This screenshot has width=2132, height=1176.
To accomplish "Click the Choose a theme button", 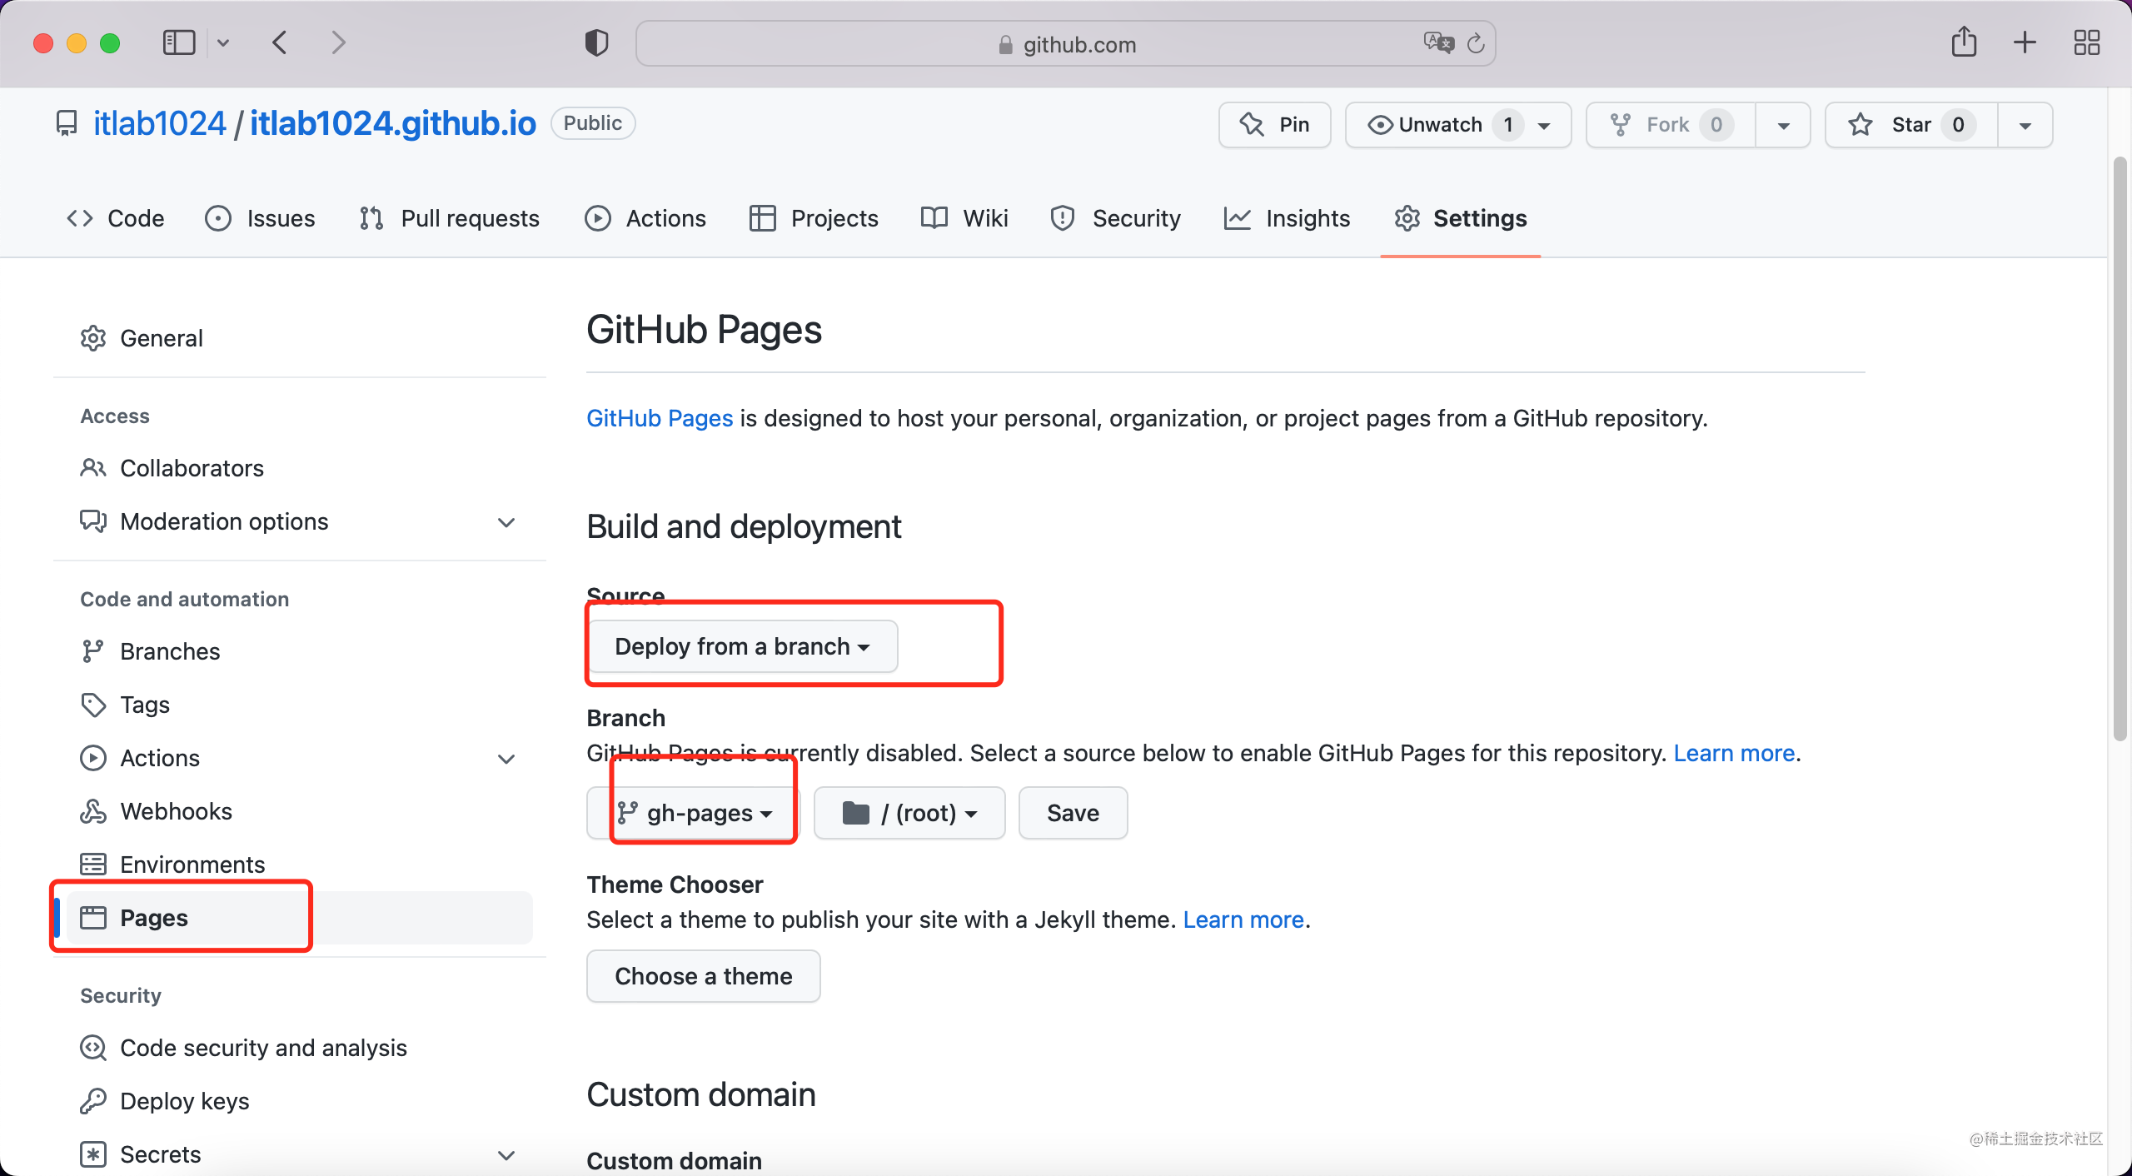I will click(703, 976).
